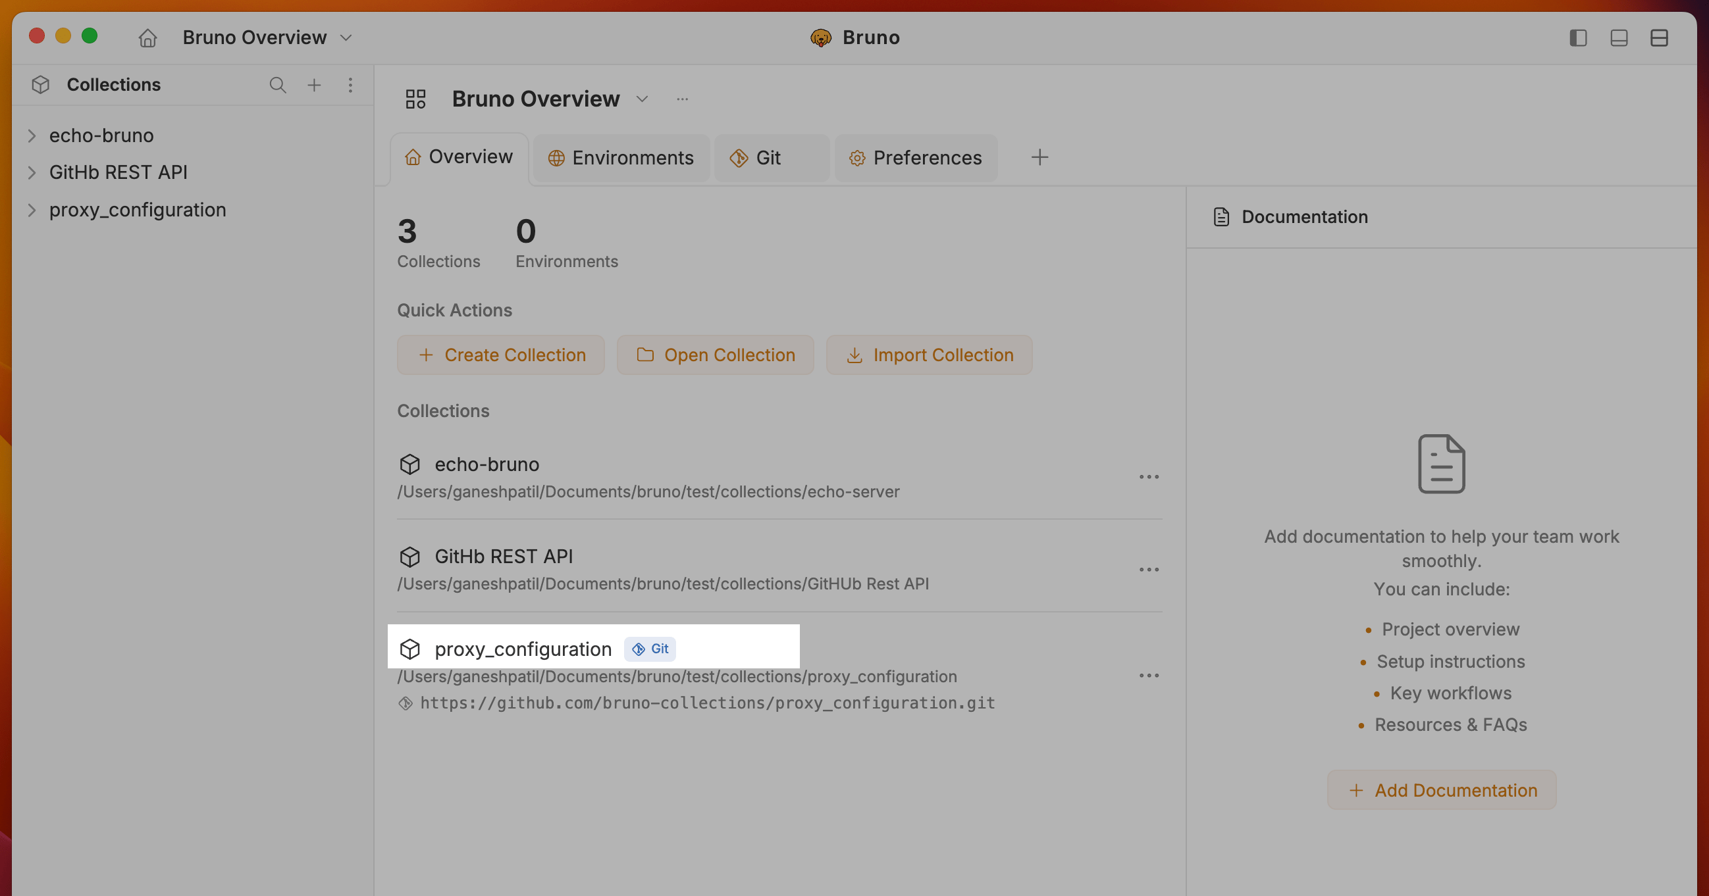This screenshot has height=896, width=1709.
Task: Add a collection with the sidebar plus icon
Action: point(314,85)
